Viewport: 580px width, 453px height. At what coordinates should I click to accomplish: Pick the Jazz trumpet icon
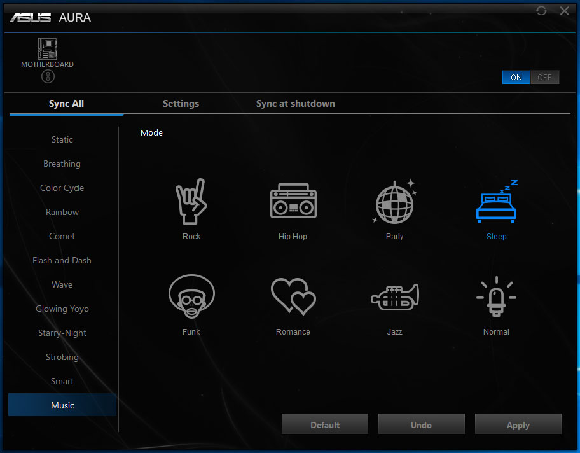395,297
